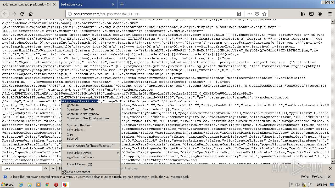Save page to Pocket
Screen dimensions: 335x188
tap(257, 14)
